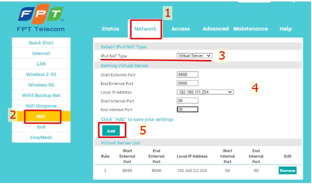This screenshot has width=312, height=184.
Task: Open LAN settings in sidebar
Action: coord(41,64)
